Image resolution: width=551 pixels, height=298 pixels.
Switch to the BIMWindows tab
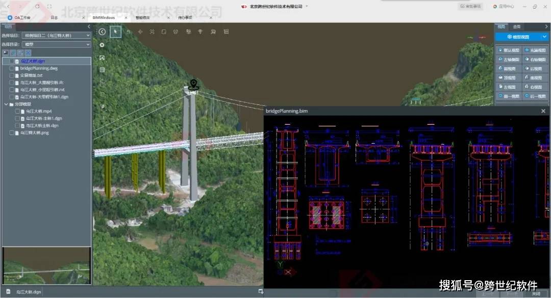(x=104, y=17)
